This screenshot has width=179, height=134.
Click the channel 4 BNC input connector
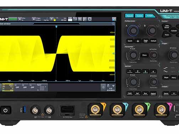tap(161, 110)
